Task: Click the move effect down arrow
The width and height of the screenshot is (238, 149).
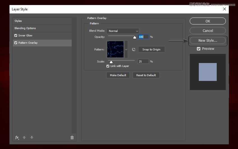Action: pyautogui.click(x=32, y=138)
